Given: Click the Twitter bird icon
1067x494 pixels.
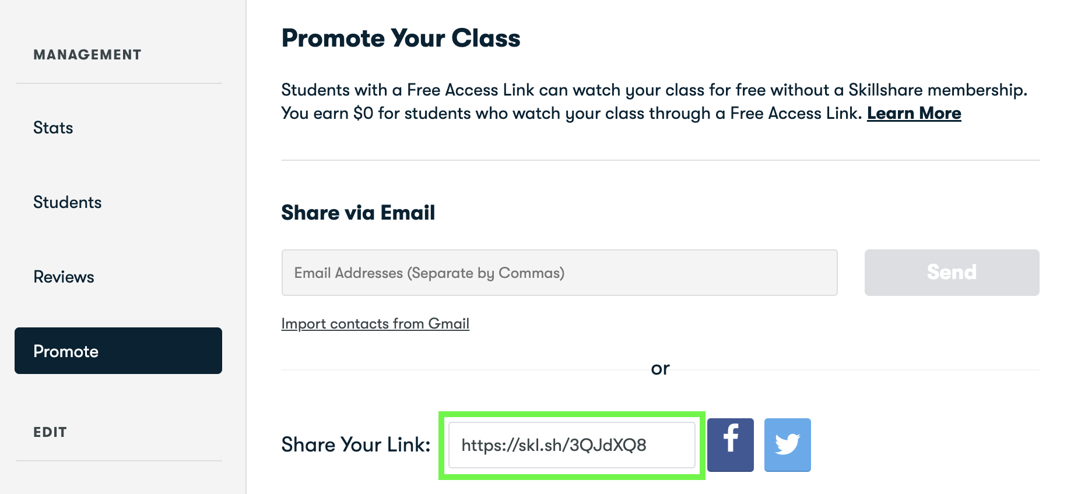Looking at the screenshot, I should point(787,444).
